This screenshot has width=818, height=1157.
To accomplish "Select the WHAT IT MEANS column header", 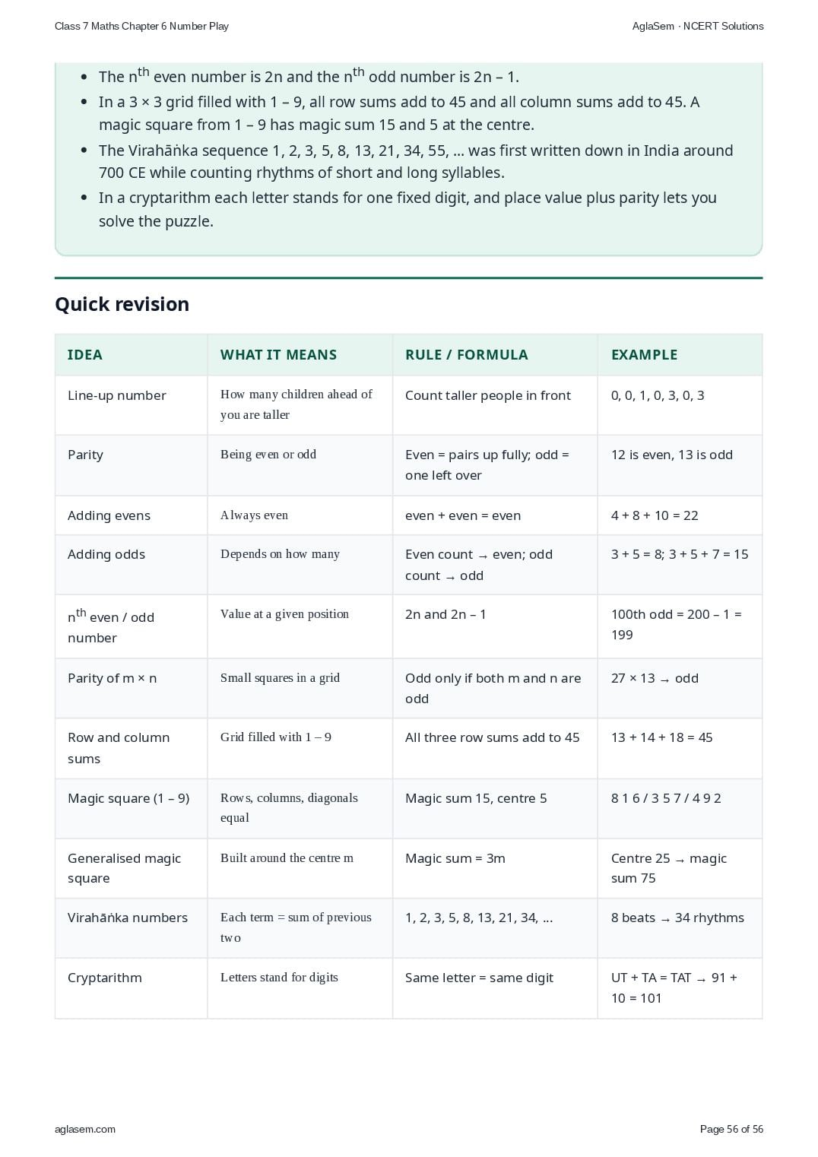I will [x=278, y=355].
